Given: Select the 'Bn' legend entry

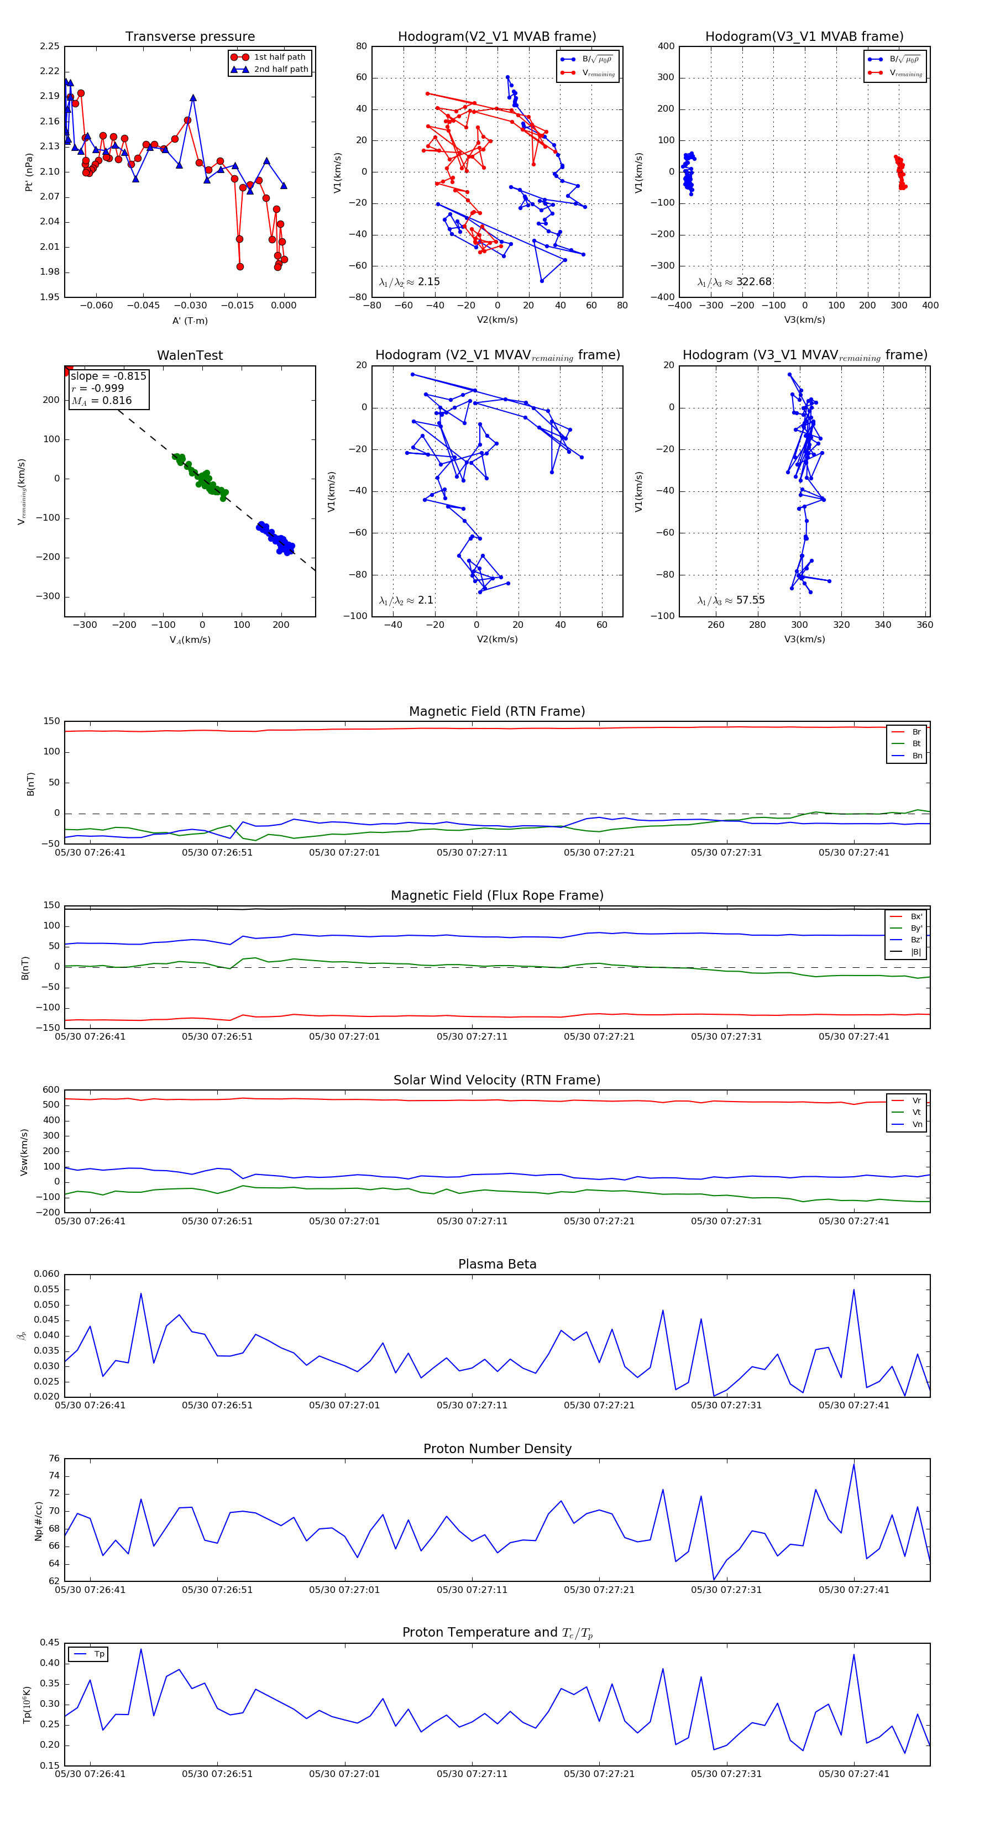Looking at the screenshot, I should click(907, 756).
